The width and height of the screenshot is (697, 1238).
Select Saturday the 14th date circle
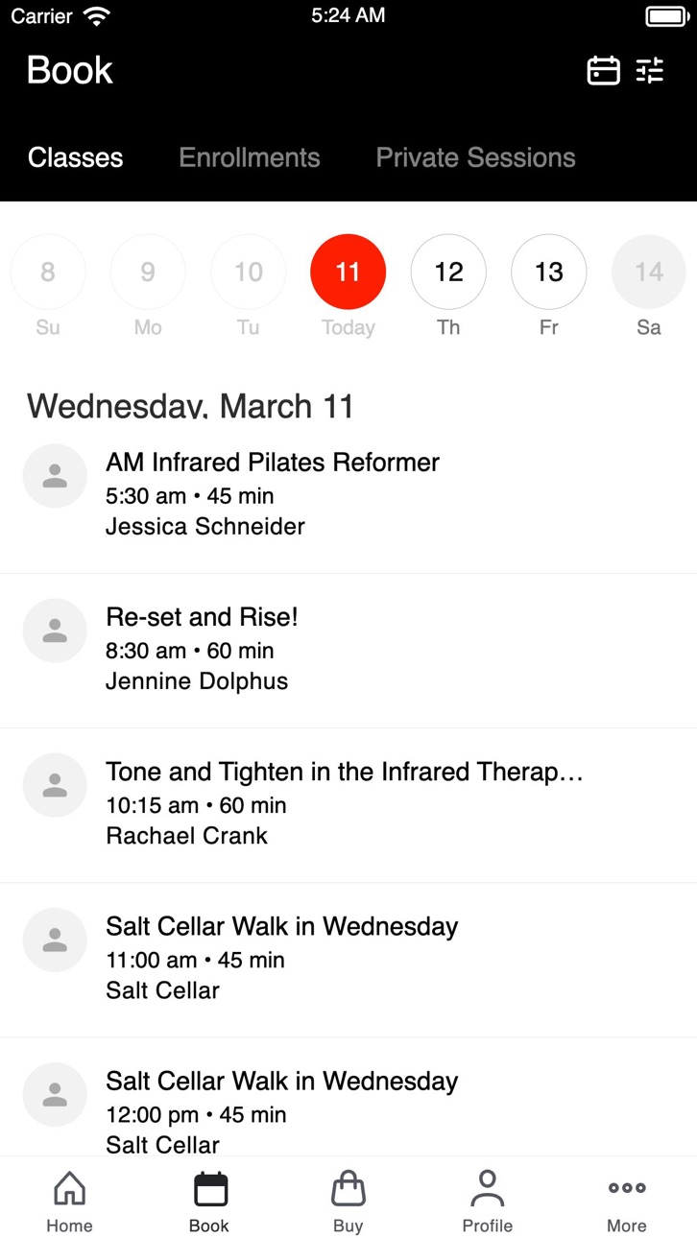tap(649, 272)
